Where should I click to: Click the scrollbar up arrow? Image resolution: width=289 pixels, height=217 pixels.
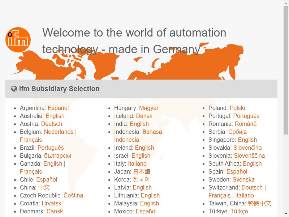286,3
